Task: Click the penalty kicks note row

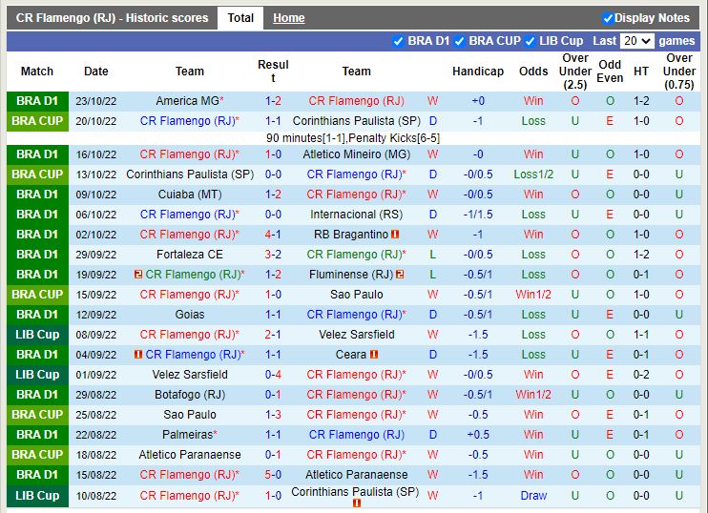Action: (353, 138)
